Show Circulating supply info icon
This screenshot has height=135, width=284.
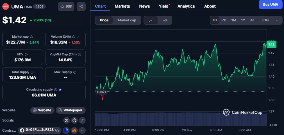point(56,90)
